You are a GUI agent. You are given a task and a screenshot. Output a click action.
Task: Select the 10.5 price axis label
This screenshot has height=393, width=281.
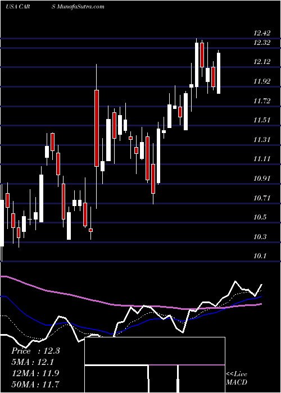click(260, 217)
